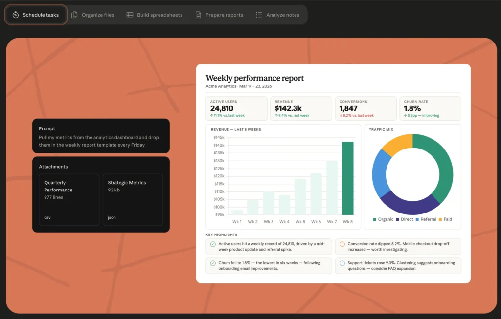Select the Analyze notes tab

pos(277,15)
